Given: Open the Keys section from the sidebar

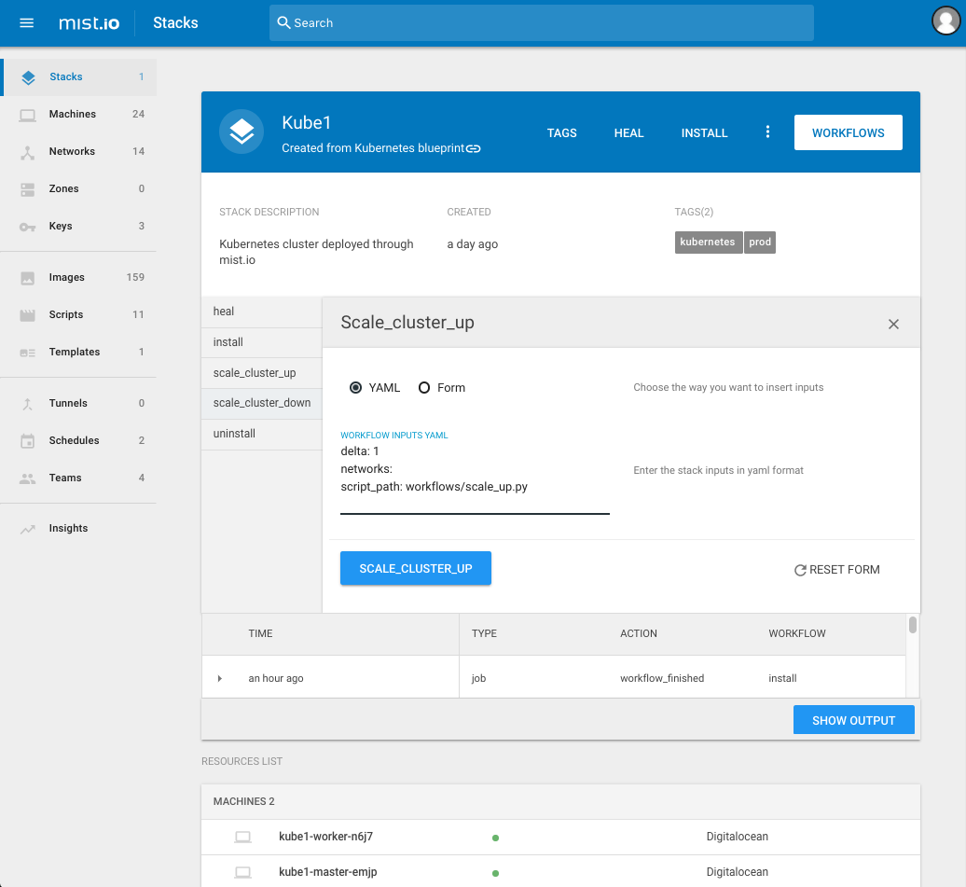Looking at the screenshot, I should pyautogui.click(x=28, y=226).
